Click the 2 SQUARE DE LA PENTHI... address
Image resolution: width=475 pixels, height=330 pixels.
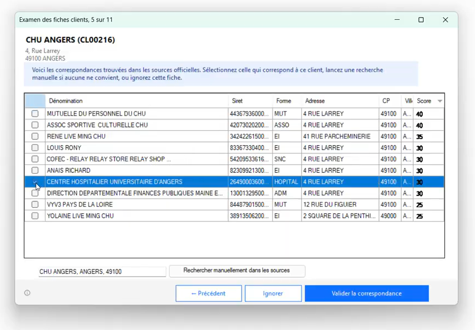pyautogui.click(x=340, y=216)
